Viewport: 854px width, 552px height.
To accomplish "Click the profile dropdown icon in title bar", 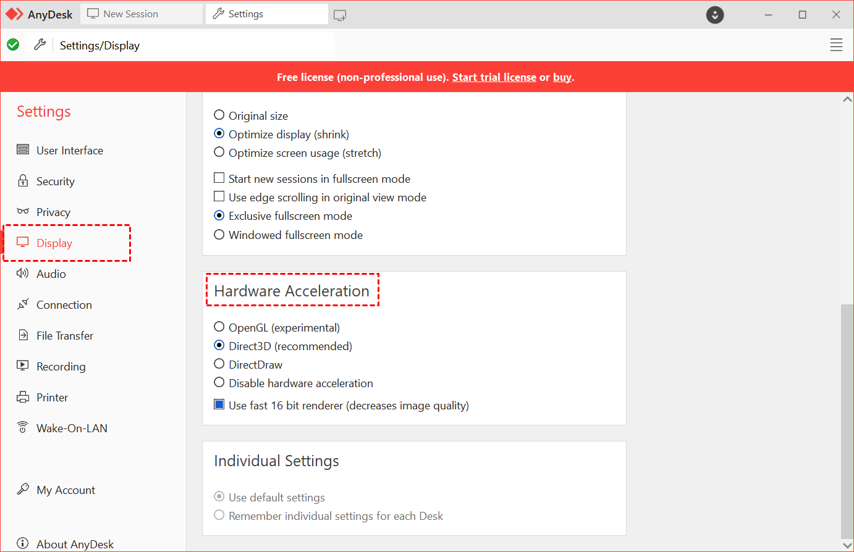I will click(715, 15).
